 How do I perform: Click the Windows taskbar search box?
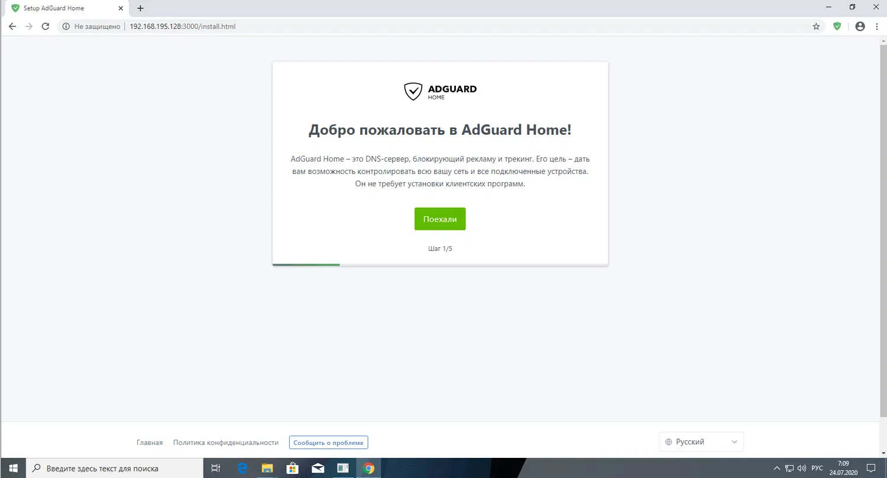115,468
